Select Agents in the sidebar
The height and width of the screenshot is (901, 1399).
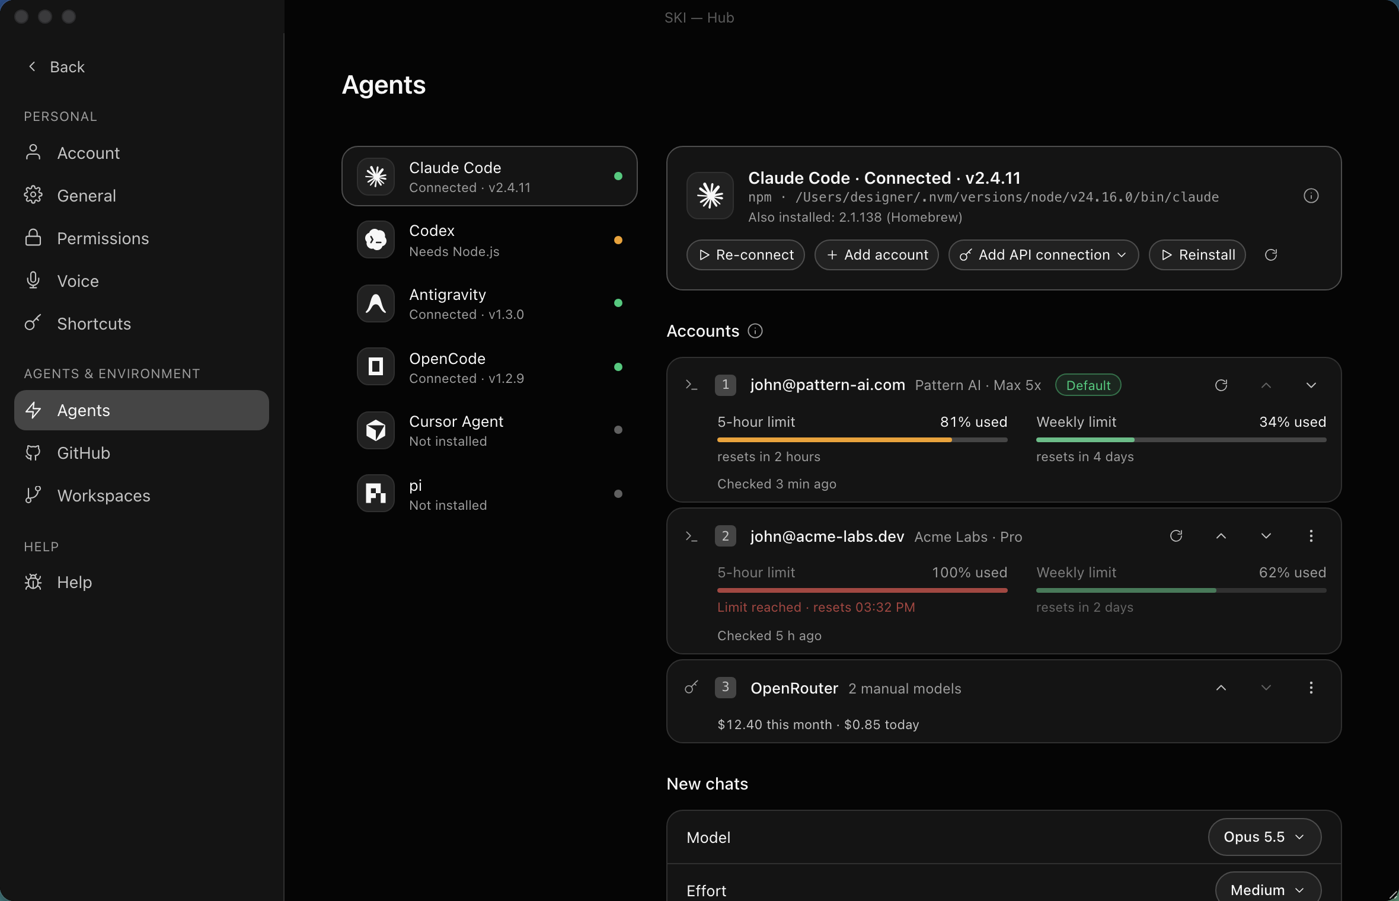141,410
